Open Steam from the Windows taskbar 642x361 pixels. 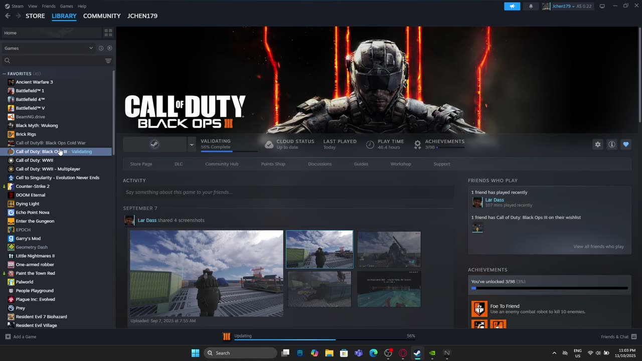pos(417,353)
